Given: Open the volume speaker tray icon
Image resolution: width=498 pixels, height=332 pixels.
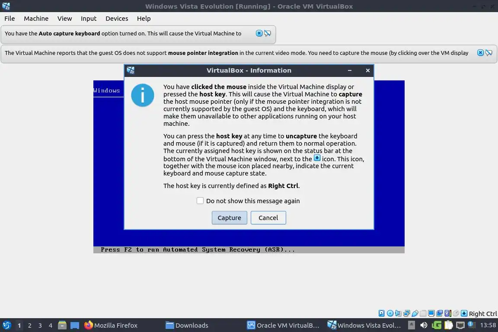Looking at the screenshot, I should (x=424, y=325).
